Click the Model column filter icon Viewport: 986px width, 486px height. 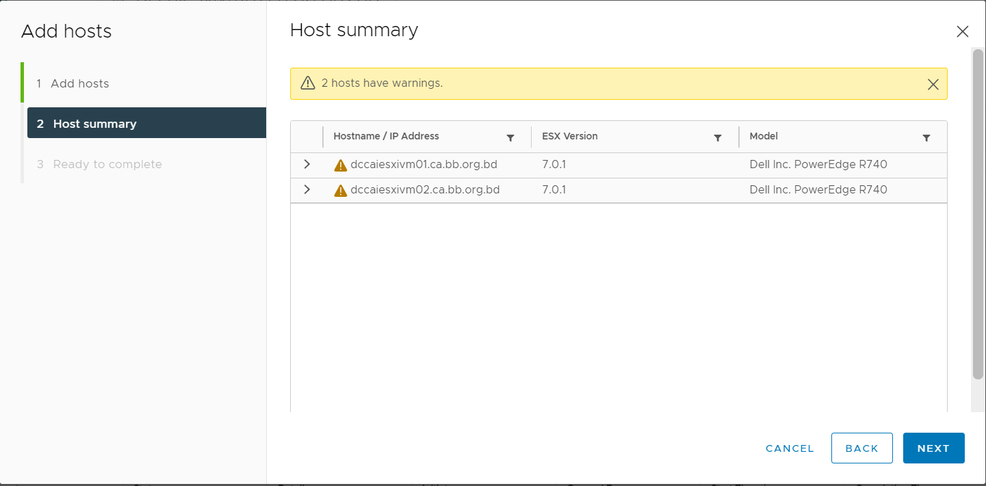point(926,138)
